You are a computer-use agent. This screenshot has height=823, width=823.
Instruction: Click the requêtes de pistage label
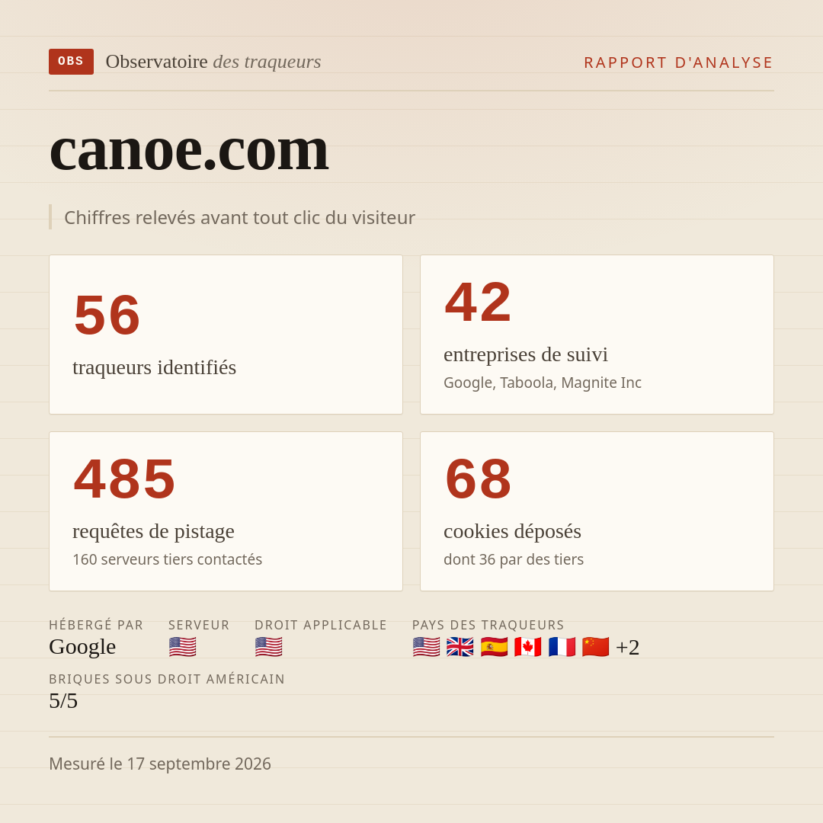click(x=153, y=531)
